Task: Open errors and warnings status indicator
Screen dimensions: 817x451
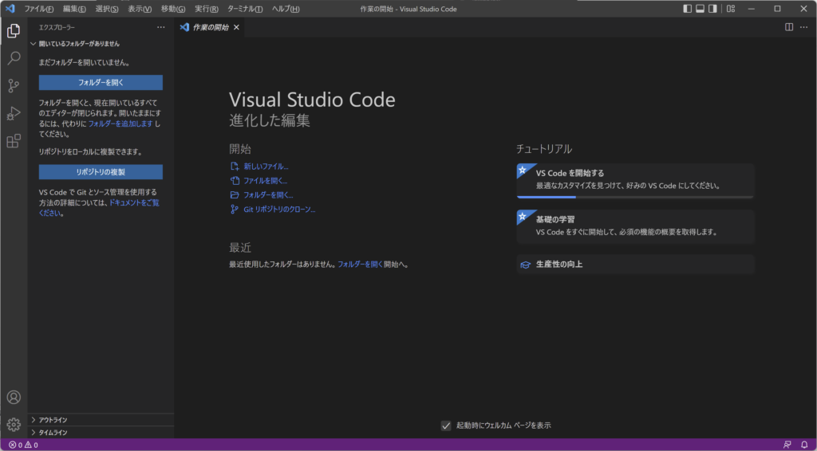Action: click(x=23, y=445)
